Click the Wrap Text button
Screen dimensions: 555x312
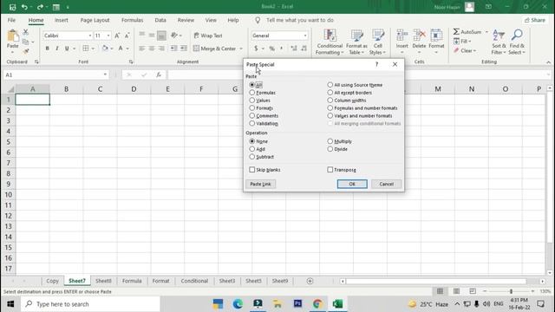[208, 36]
